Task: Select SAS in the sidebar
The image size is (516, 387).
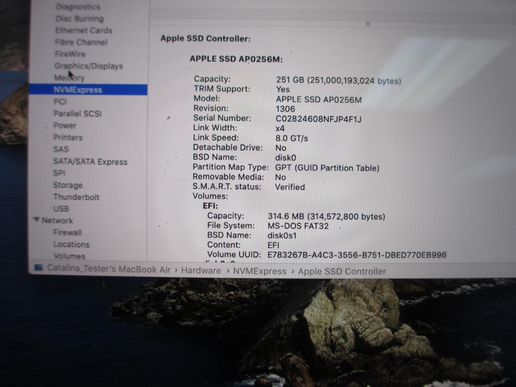Action: click(x=61, y=149)
